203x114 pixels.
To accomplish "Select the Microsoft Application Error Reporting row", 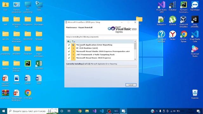I will point(100,45).
